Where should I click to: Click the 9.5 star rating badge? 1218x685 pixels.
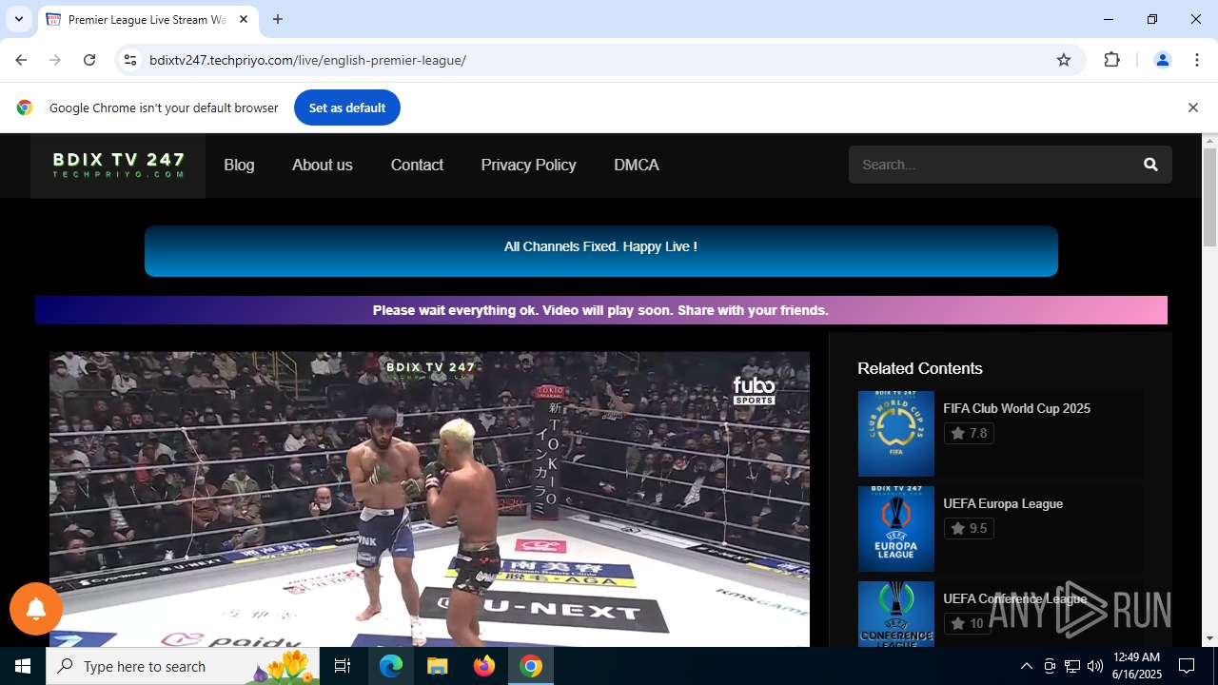[969, 528]
